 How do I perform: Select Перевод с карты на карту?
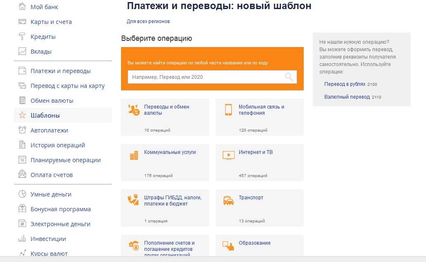[67, 86]
